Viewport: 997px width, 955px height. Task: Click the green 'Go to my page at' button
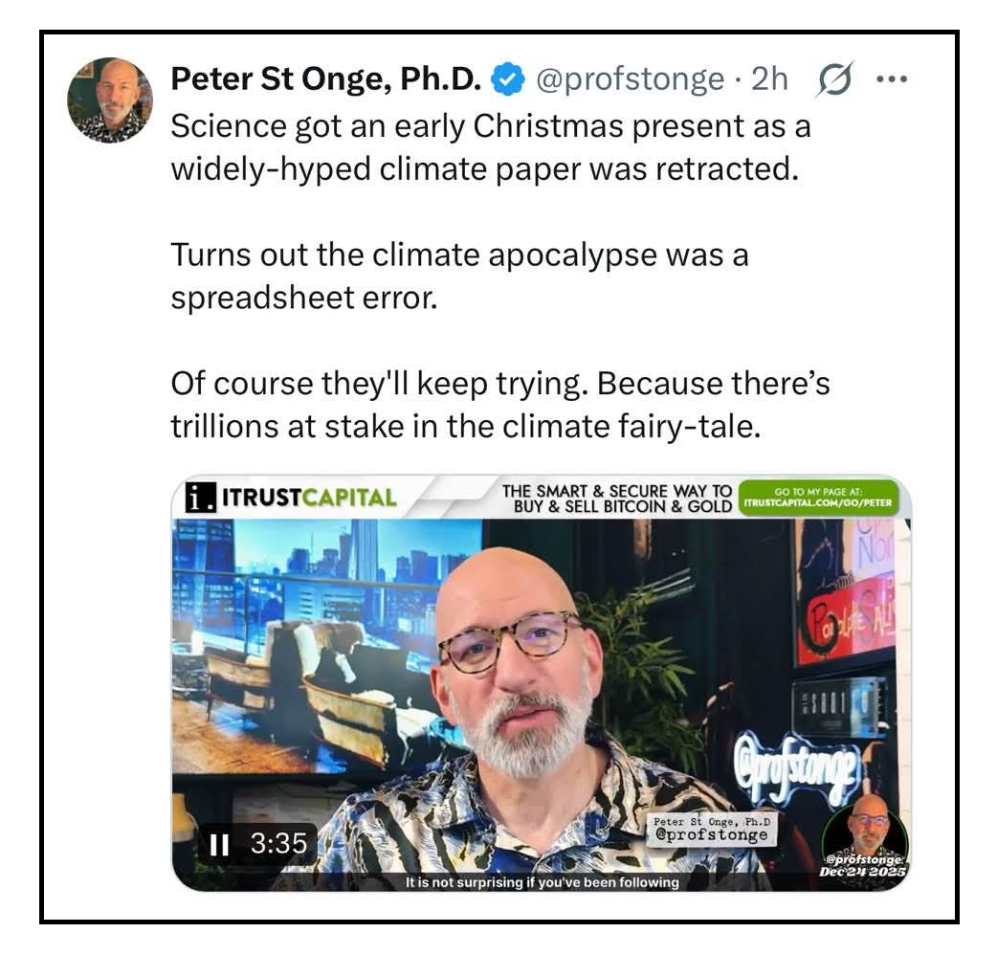(819, 498)
